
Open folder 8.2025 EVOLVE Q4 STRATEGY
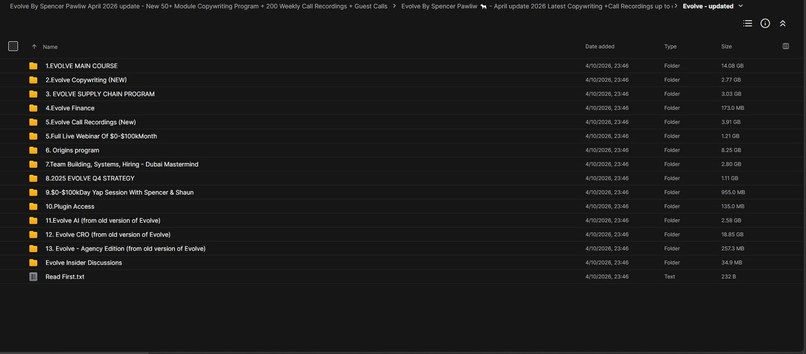(x=90, y=178)
